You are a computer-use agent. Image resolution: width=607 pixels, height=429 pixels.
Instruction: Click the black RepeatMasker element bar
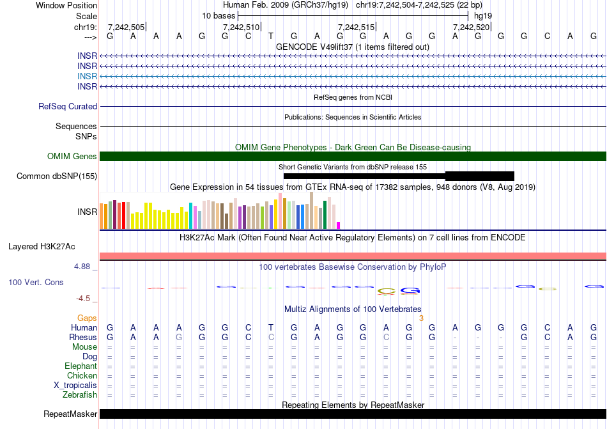pyautogui.click(x=353, y=414)
